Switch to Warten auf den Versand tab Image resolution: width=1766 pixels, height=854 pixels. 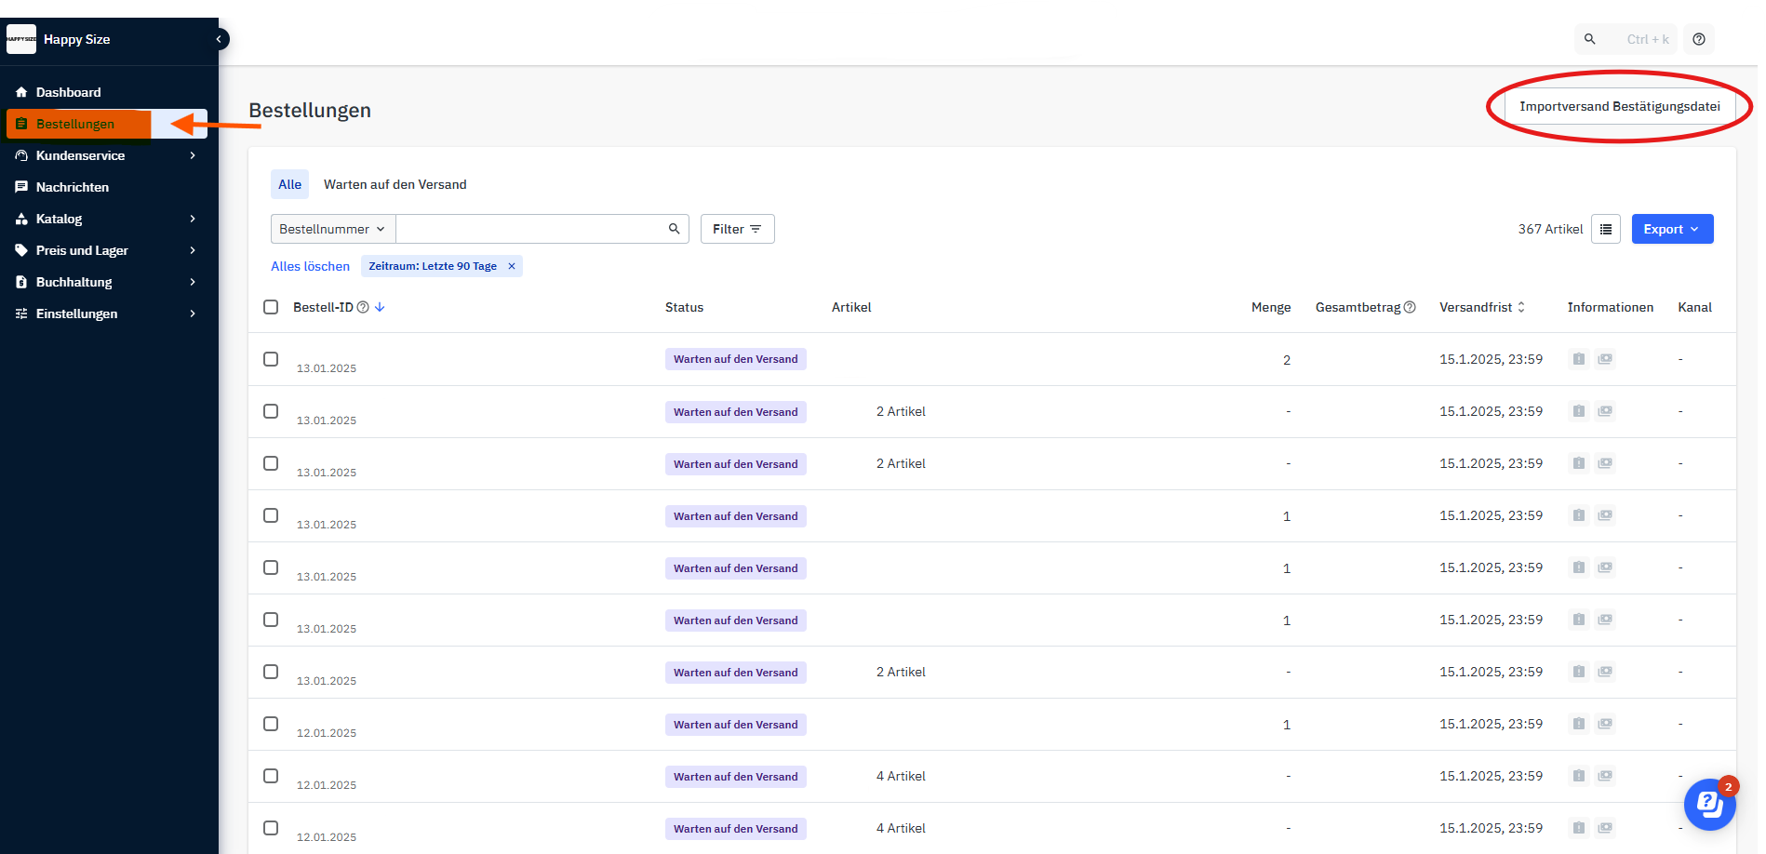click(x=395, y=184)
